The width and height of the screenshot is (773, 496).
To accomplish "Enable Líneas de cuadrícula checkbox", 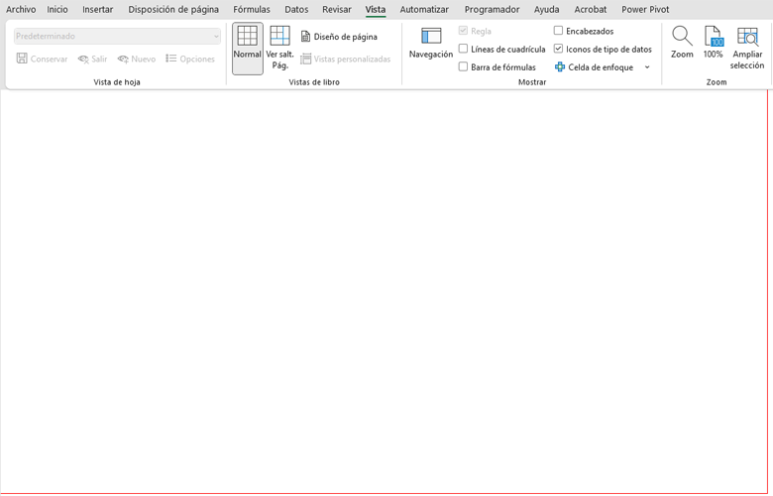I will 463,49.
